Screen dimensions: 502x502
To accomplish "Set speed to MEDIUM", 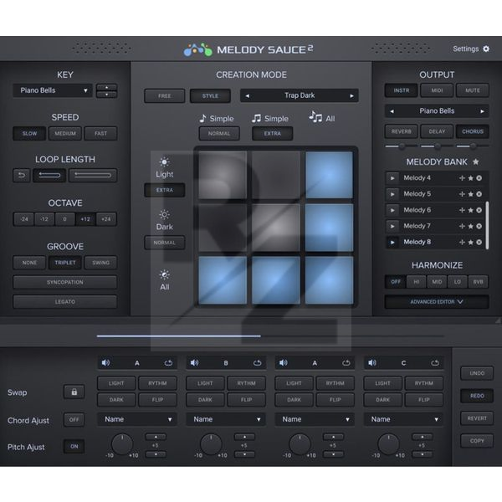I will point(65,134).
